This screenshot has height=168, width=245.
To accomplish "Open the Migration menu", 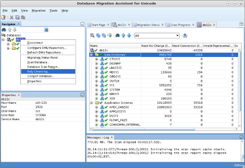I will coord(38,10).
